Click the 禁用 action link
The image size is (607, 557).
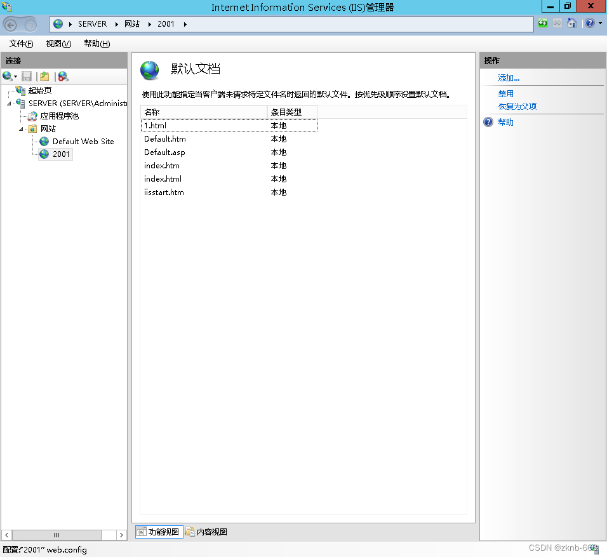[x=505, y=94]
